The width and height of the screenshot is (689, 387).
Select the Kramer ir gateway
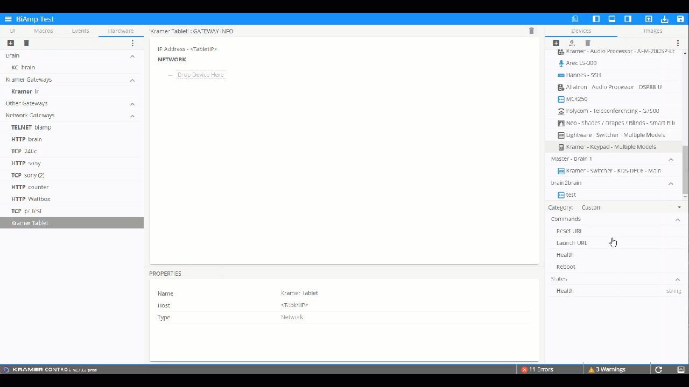(72, 91)
